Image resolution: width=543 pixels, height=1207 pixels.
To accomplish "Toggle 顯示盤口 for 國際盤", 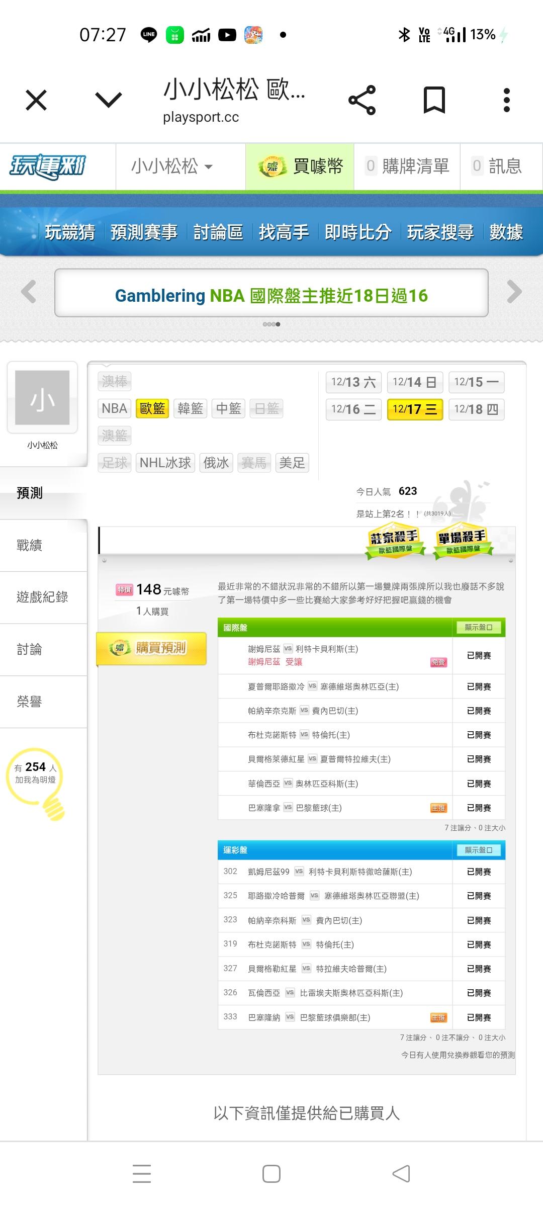I will tap(479, 628).
